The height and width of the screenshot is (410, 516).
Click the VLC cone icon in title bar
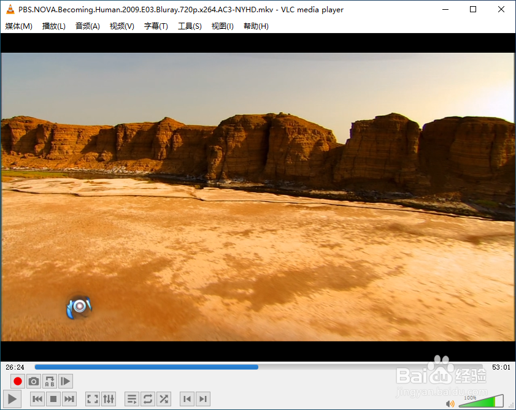[10, 10]
